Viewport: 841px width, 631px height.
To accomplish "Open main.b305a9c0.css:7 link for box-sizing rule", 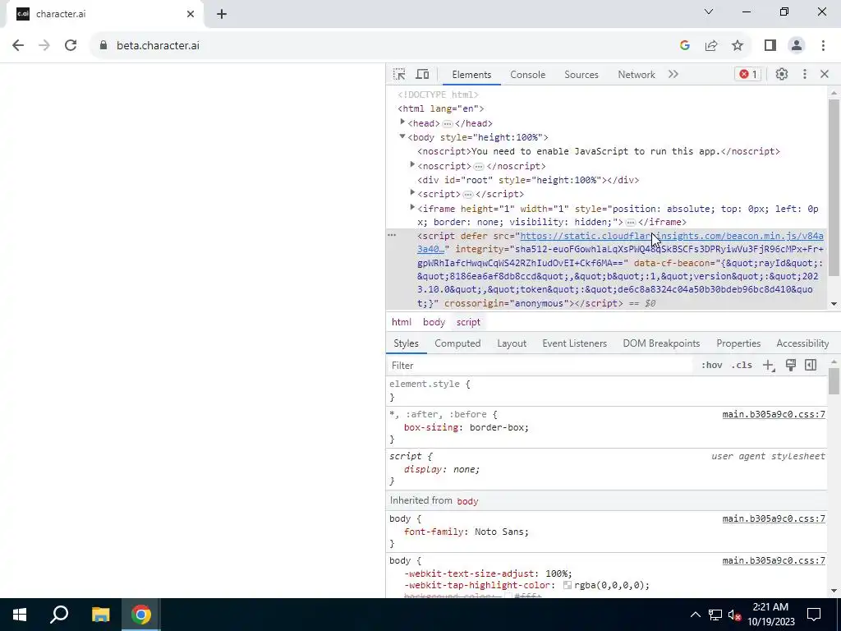I will pos(774,414).
